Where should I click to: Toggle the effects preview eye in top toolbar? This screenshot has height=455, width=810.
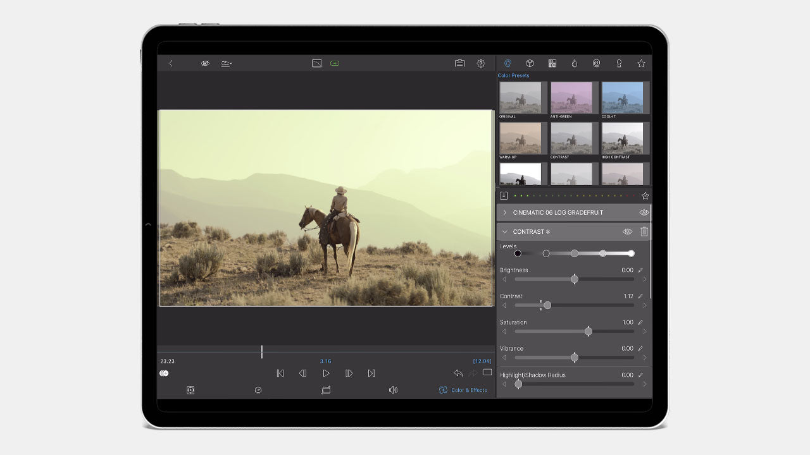[205, 63]
